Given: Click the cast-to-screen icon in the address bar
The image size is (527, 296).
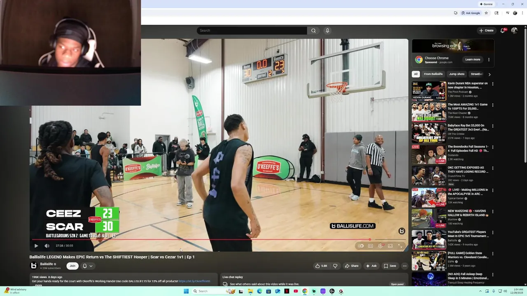Looking at the screenshot, I should pos(456,13).
